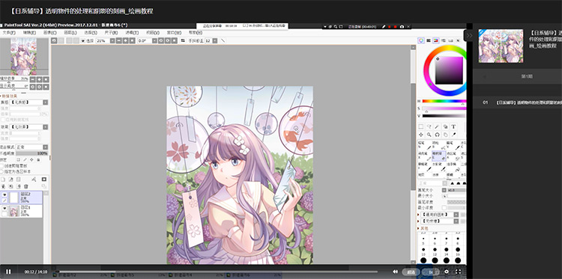This screenshot has height=279, width=562.
Task: Open the 图层(L) menu
Action: pos(70,33)
